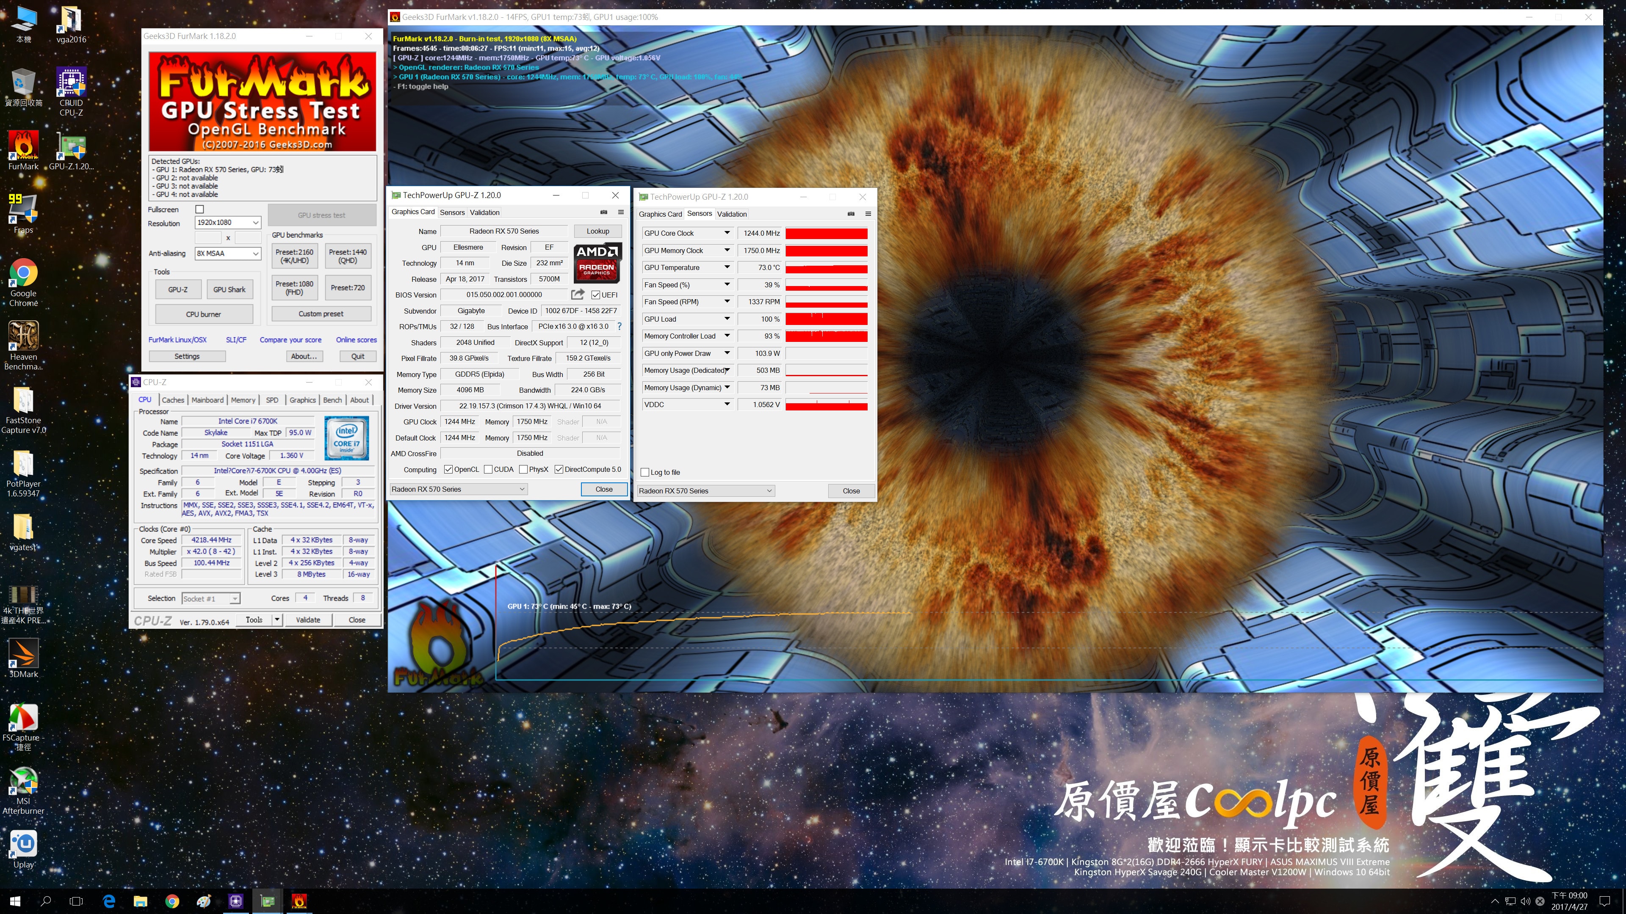Switch to the CPU-Z Mainboard tab
Image resolution: width=1626 pixels, height=914 pixels.
coord(207,400)
